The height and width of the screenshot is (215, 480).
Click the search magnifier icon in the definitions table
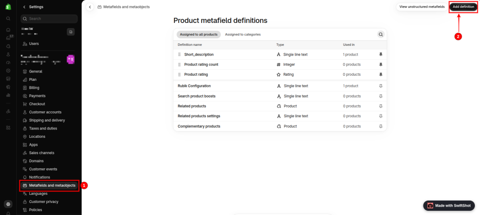tap(381, 35)
